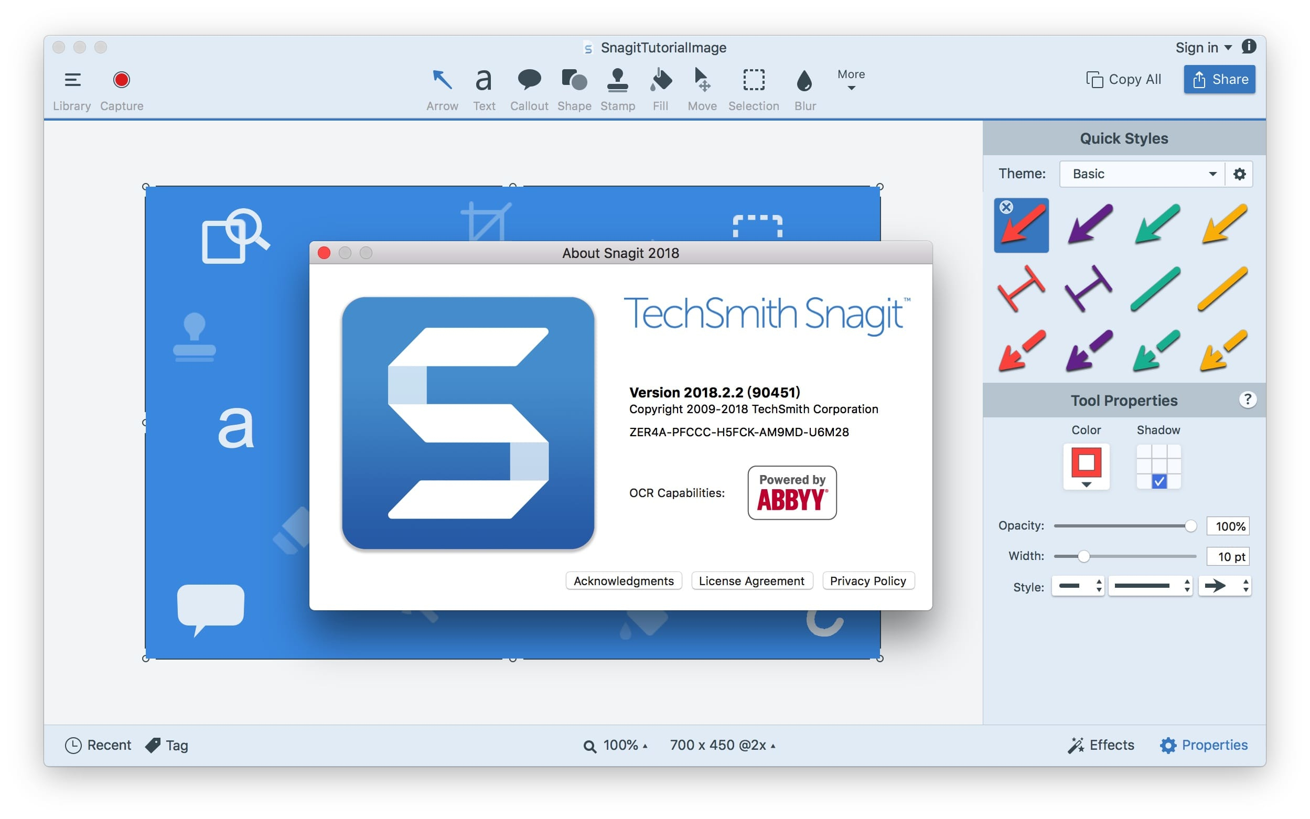Click the Share button
The width and height of the screenshot is (1310, 819).
click(x=1219, y=79)
